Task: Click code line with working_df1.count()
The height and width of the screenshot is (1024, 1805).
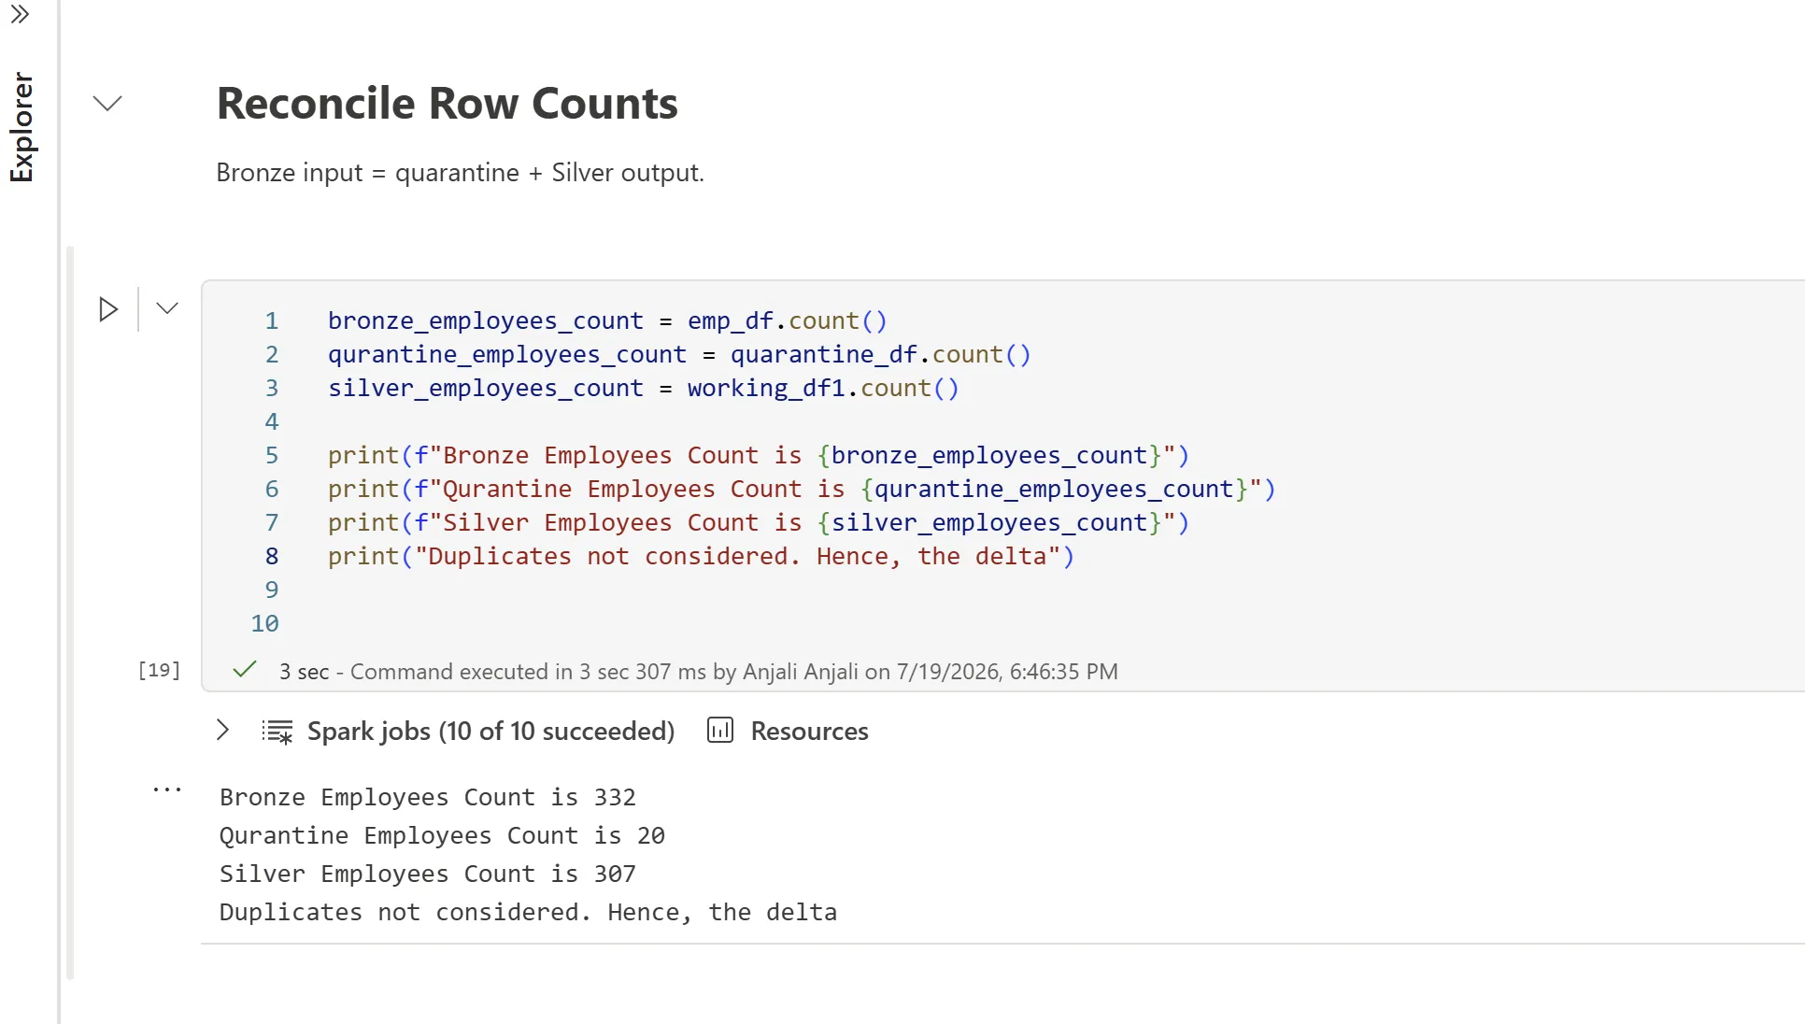Action: (644, 388)
